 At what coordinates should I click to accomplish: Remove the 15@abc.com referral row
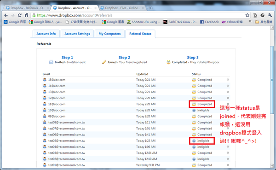tap(228, 80)
